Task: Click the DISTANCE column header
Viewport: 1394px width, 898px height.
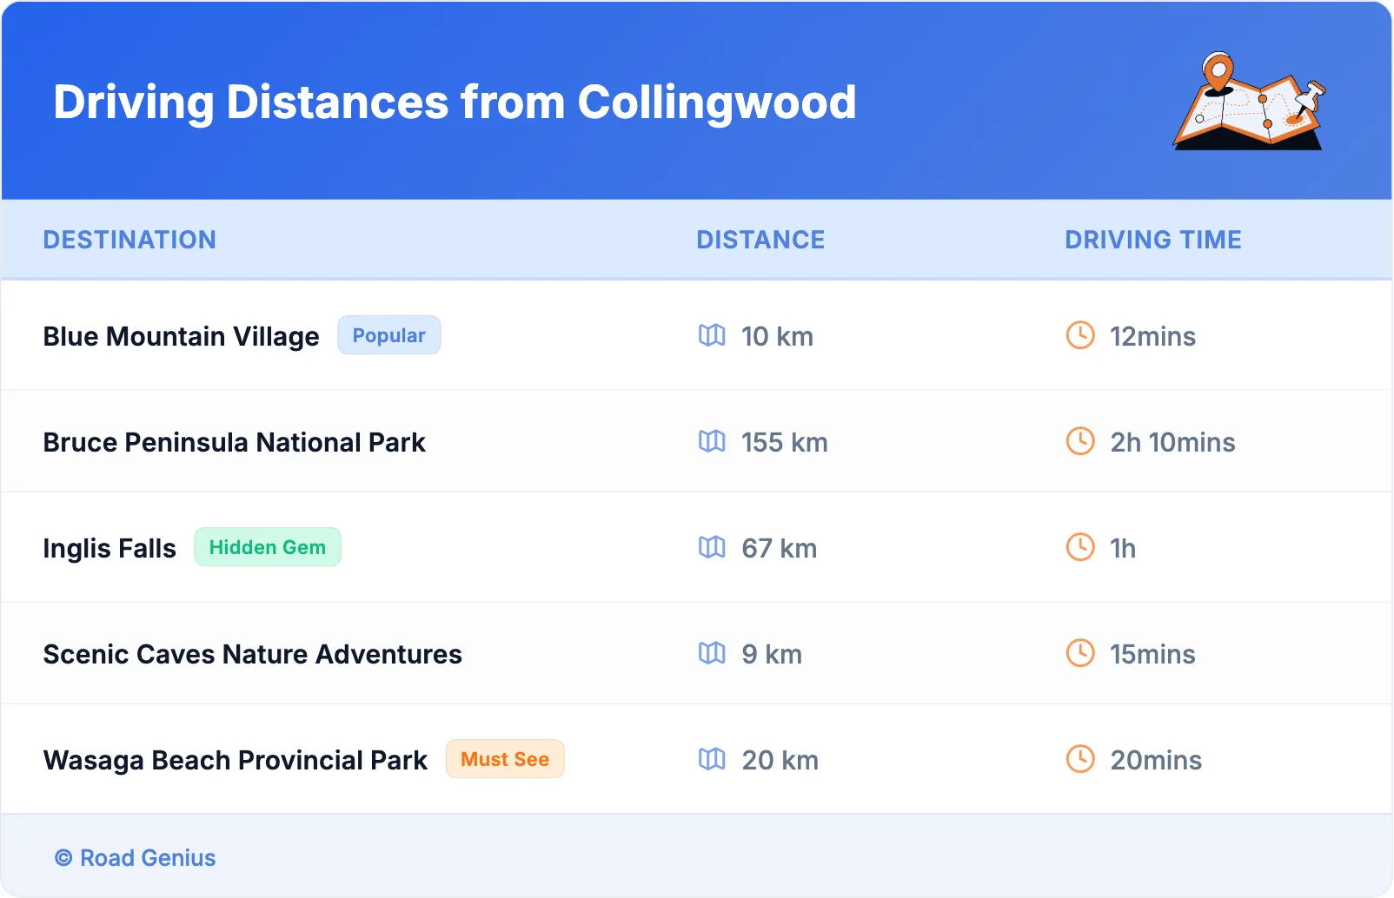Action: click(x=760, y=240)
